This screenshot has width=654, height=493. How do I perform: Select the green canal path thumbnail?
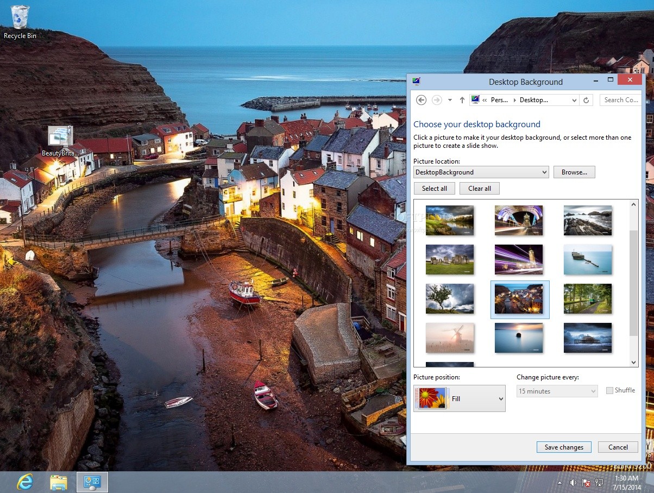[588, 298]
